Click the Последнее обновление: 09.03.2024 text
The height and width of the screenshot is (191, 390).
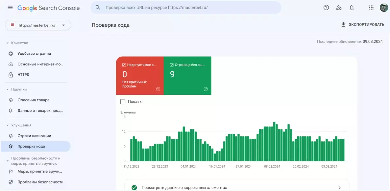pyautogui.click(x=350, y=41)
